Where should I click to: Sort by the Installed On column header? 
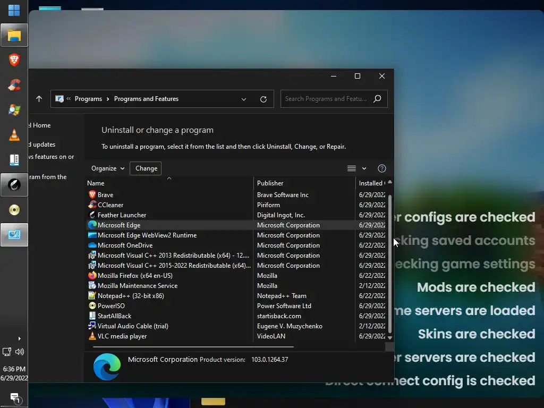tap(371, 183)
